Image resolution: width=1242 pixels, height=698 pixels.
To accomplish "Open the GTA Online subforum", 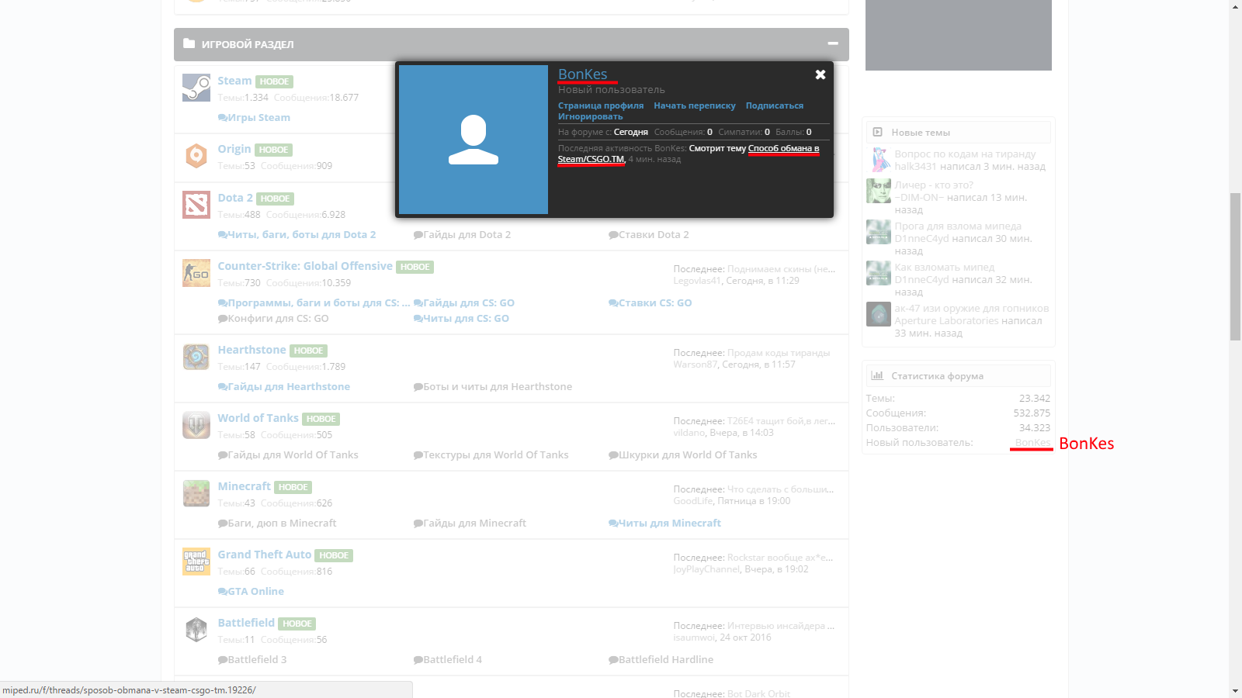I will (x=255, y=592).
